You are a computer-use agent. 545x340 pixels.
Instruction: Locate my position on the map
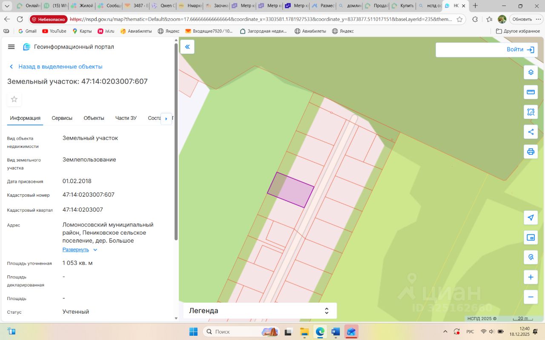coord(531,218)
